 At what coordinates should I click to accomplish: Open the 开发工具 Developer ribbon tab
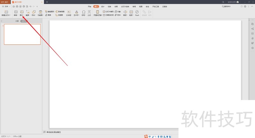tap(156, 6)
